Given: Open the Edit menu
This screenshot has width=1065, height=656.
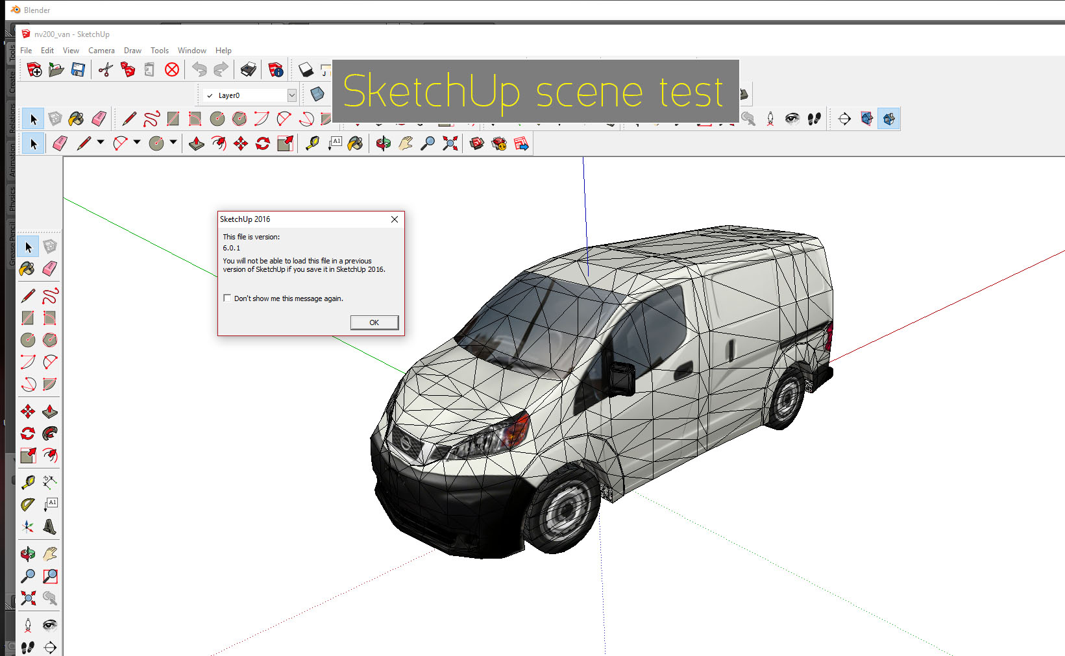Looking at the screenshot, I should tap(47, 51).
